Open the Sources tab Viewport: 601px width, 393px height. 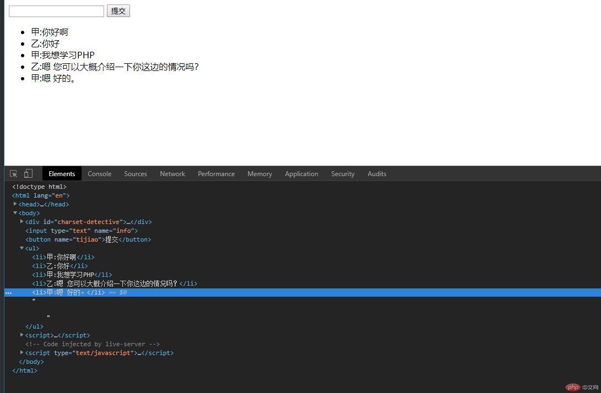pos(136,173)
